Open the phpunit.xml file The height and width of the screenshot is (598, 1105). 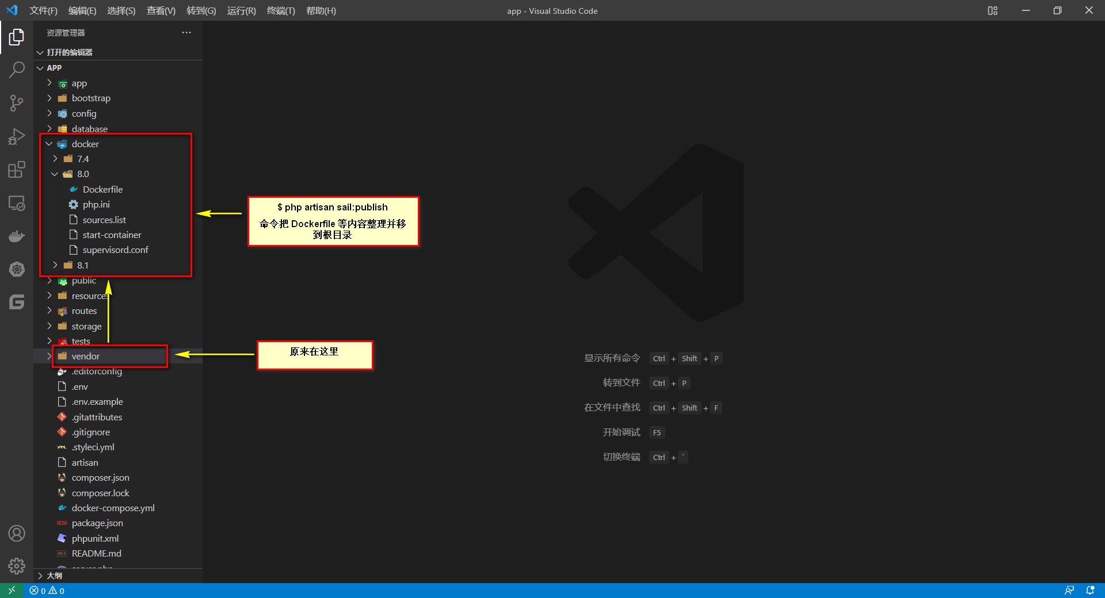(x=118, y=538)
